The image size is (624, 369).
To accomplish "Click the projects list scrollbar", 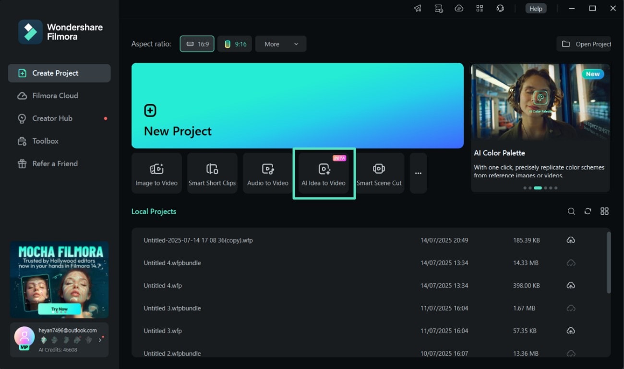I will [x=609, y=263].
